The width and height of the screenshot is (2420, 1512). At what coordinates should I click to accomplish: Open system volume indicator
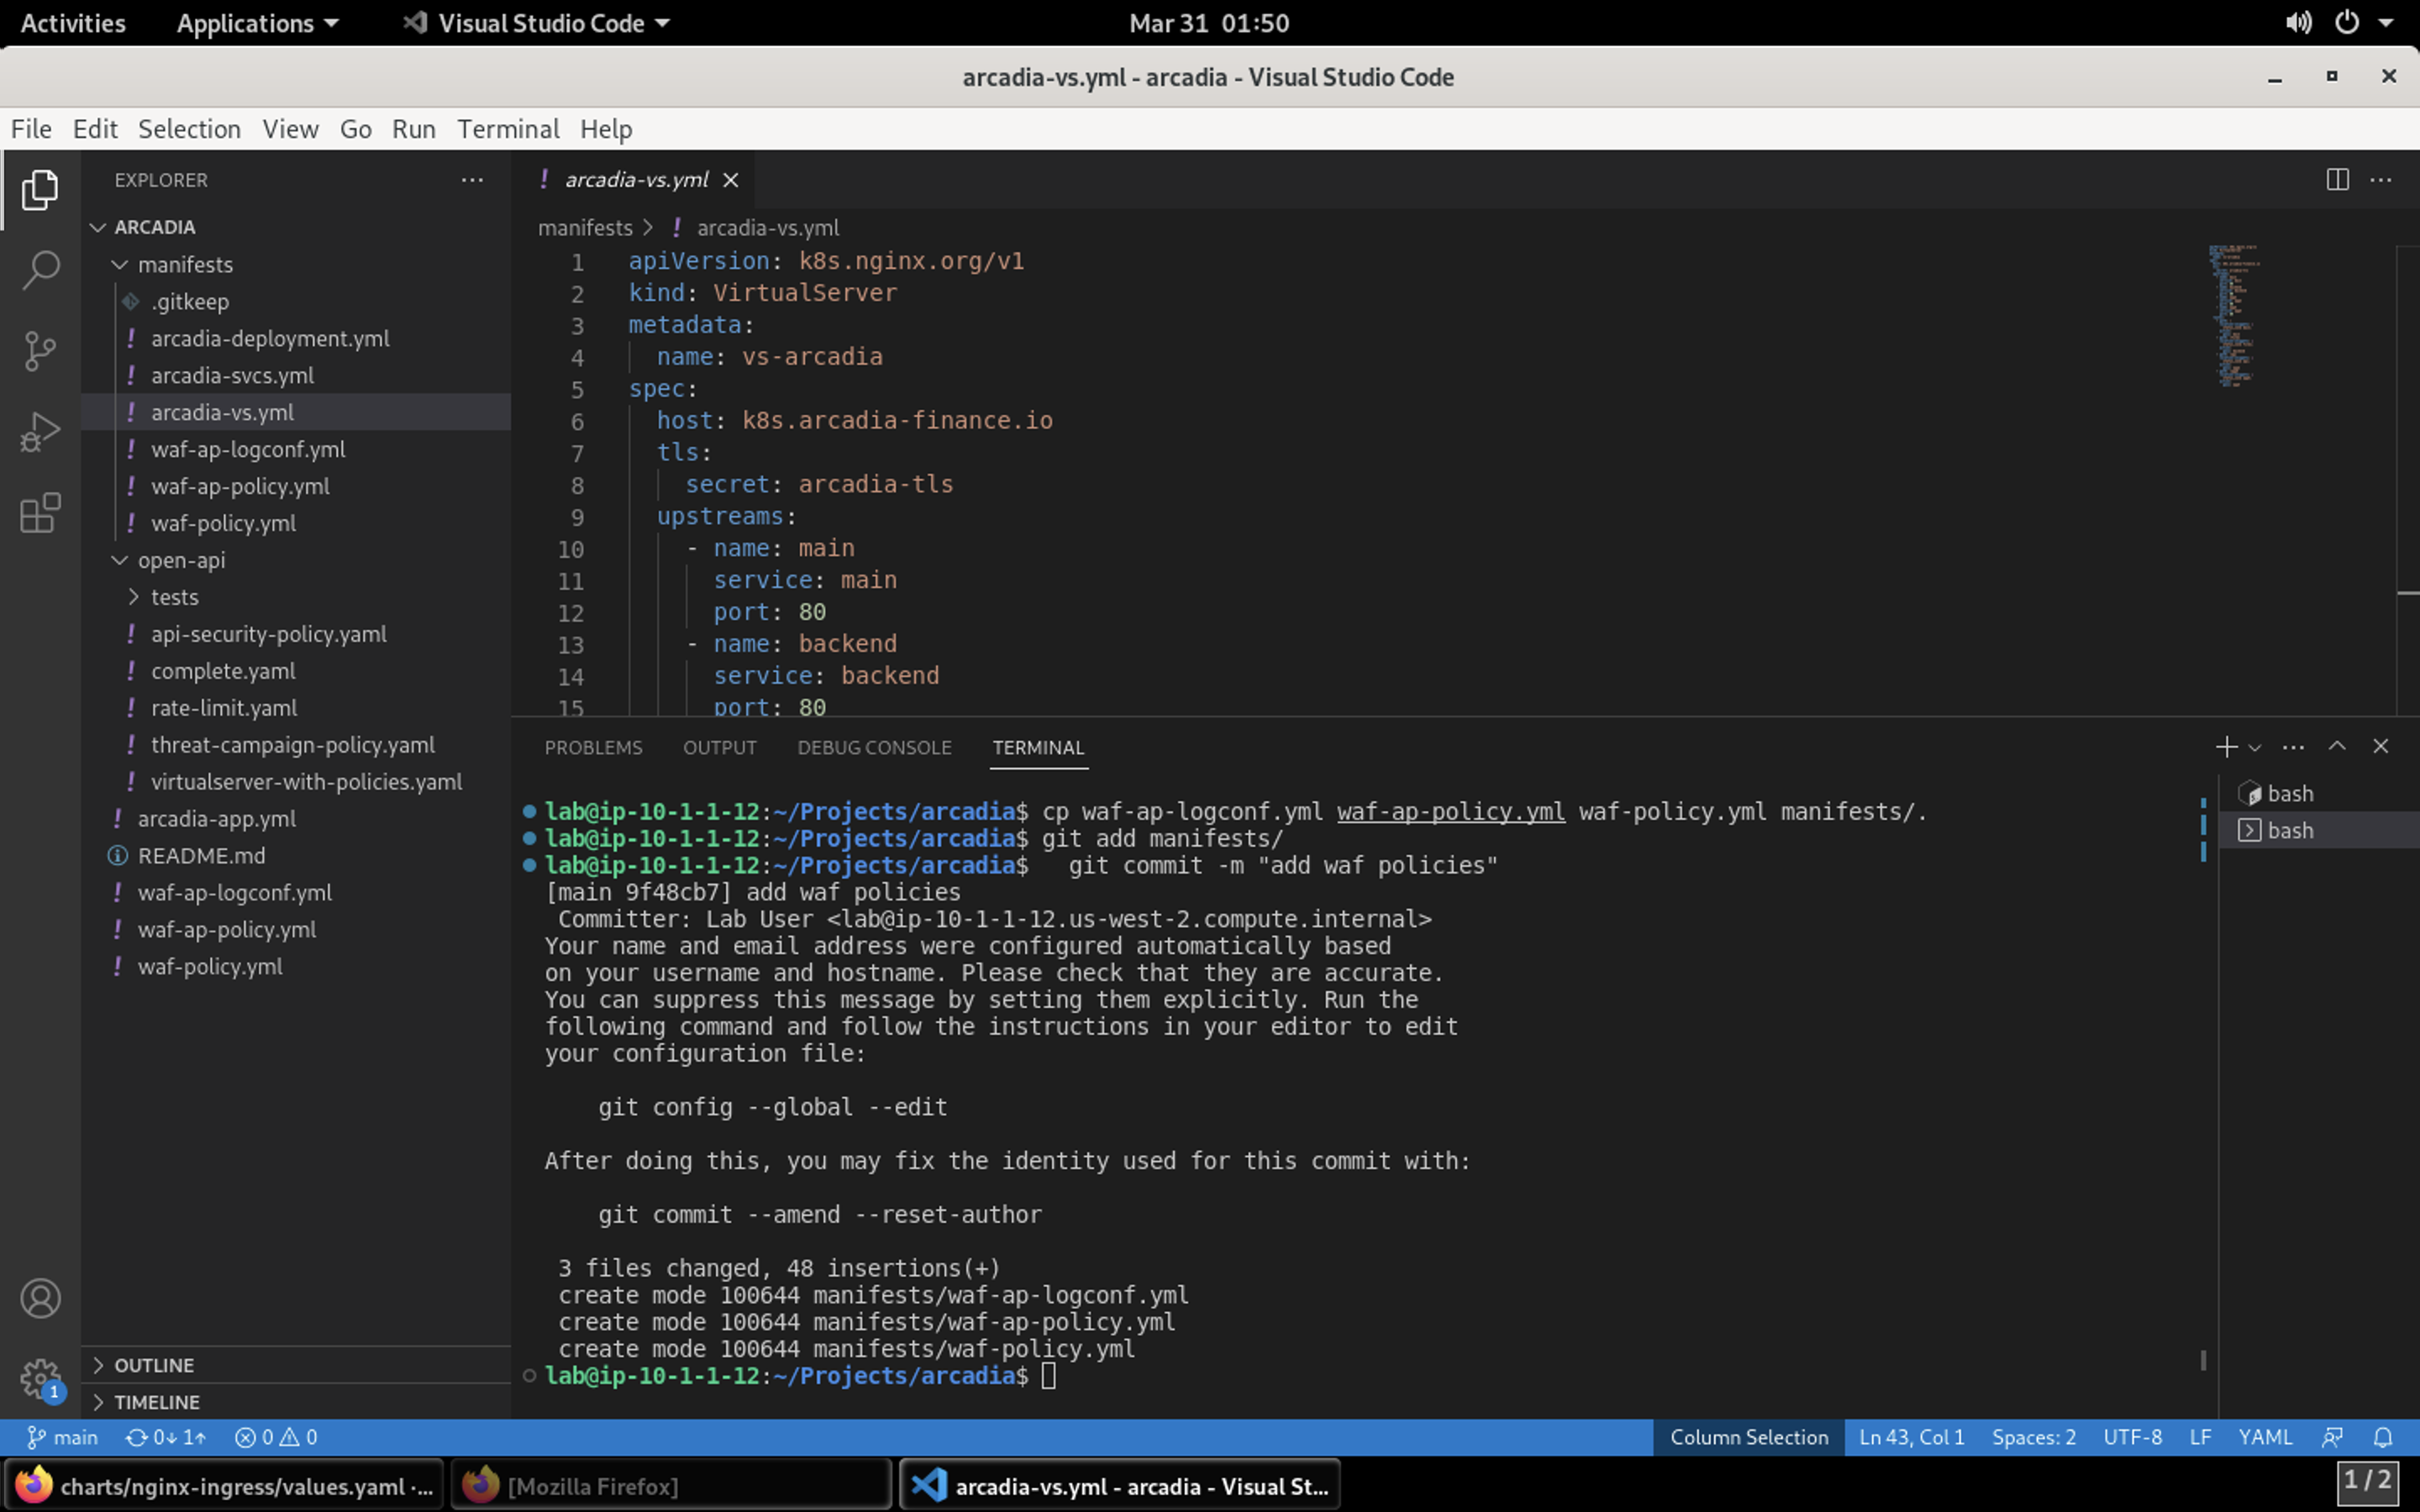coord(2298,23)
